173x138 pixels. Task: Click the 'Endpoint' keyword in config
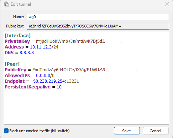(x=15, y=81)
